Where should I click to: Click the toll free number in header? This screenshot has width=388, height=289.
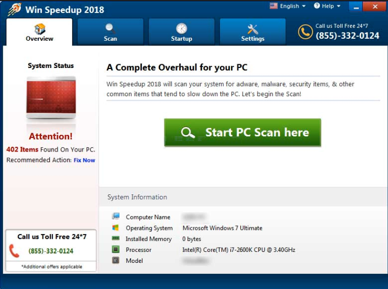347,36
